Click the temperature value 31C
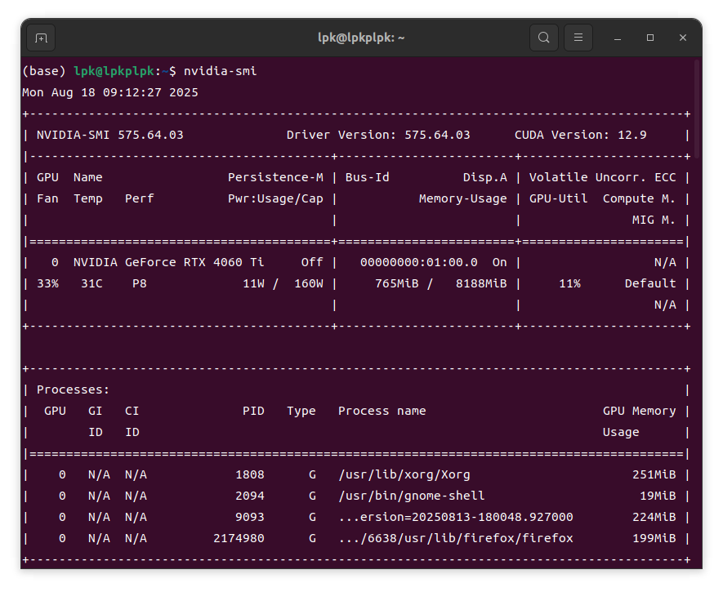 (x=91, y=283)
